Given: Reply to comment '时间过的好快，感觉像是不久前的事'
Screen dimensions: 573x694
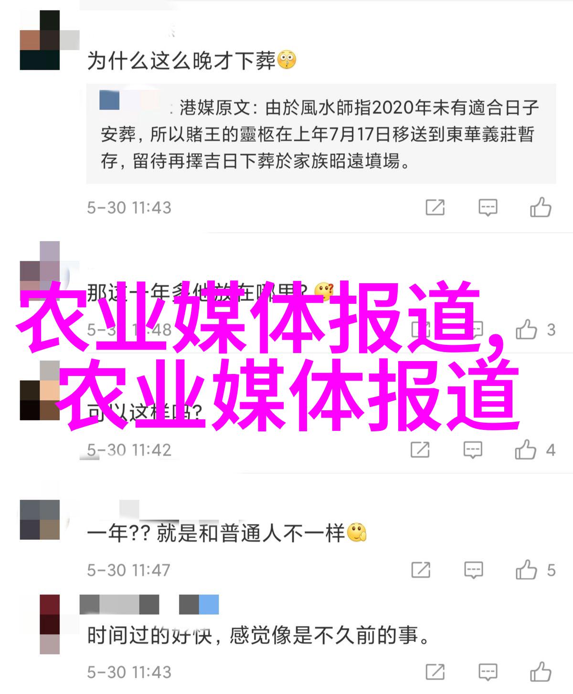Looking at the screenshot, I should [488, 672].
